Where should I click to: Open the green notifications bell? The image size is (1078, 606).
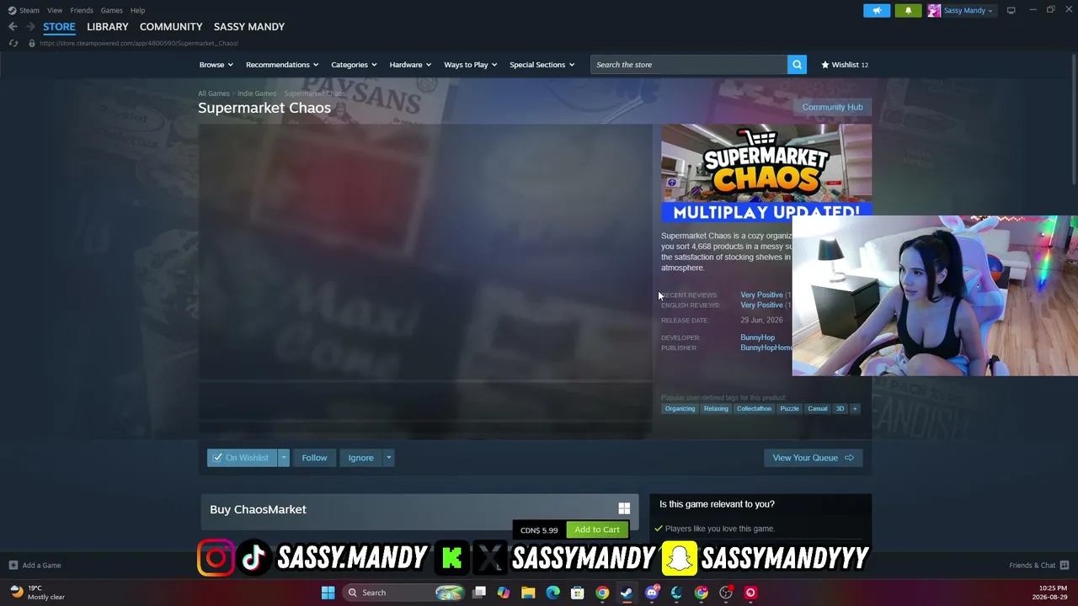(x=908, y=10)
